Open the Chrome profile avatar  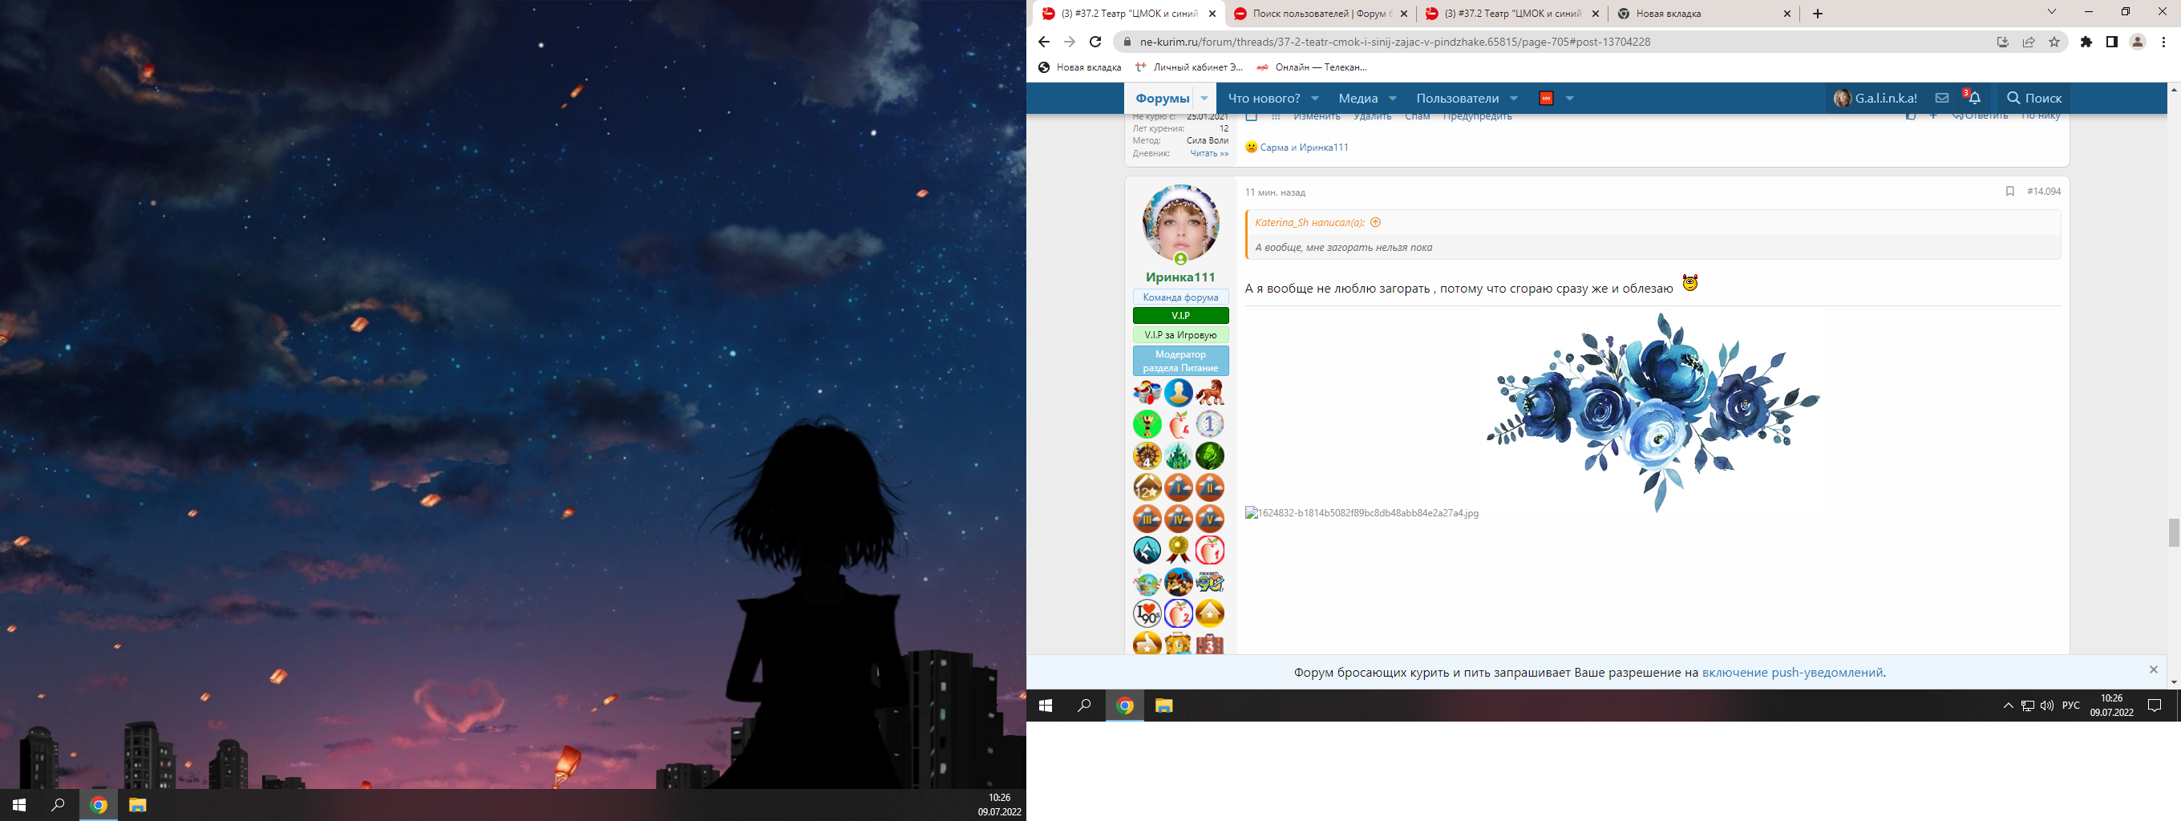2138,42
